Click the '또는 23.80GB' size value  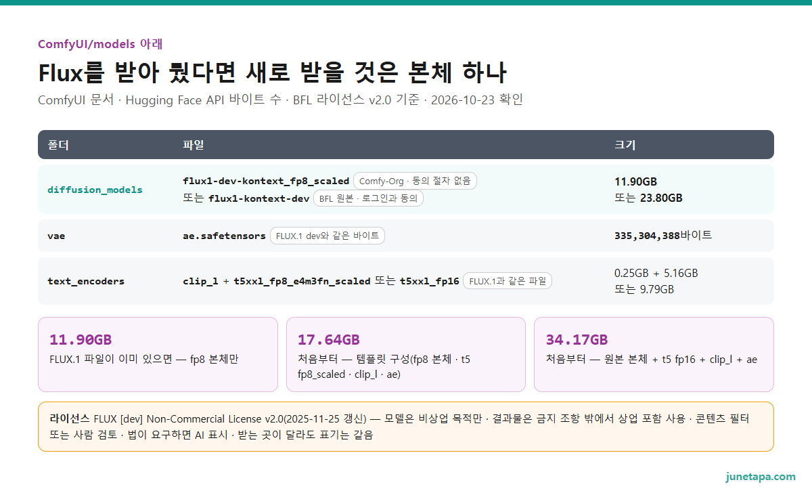648,198
